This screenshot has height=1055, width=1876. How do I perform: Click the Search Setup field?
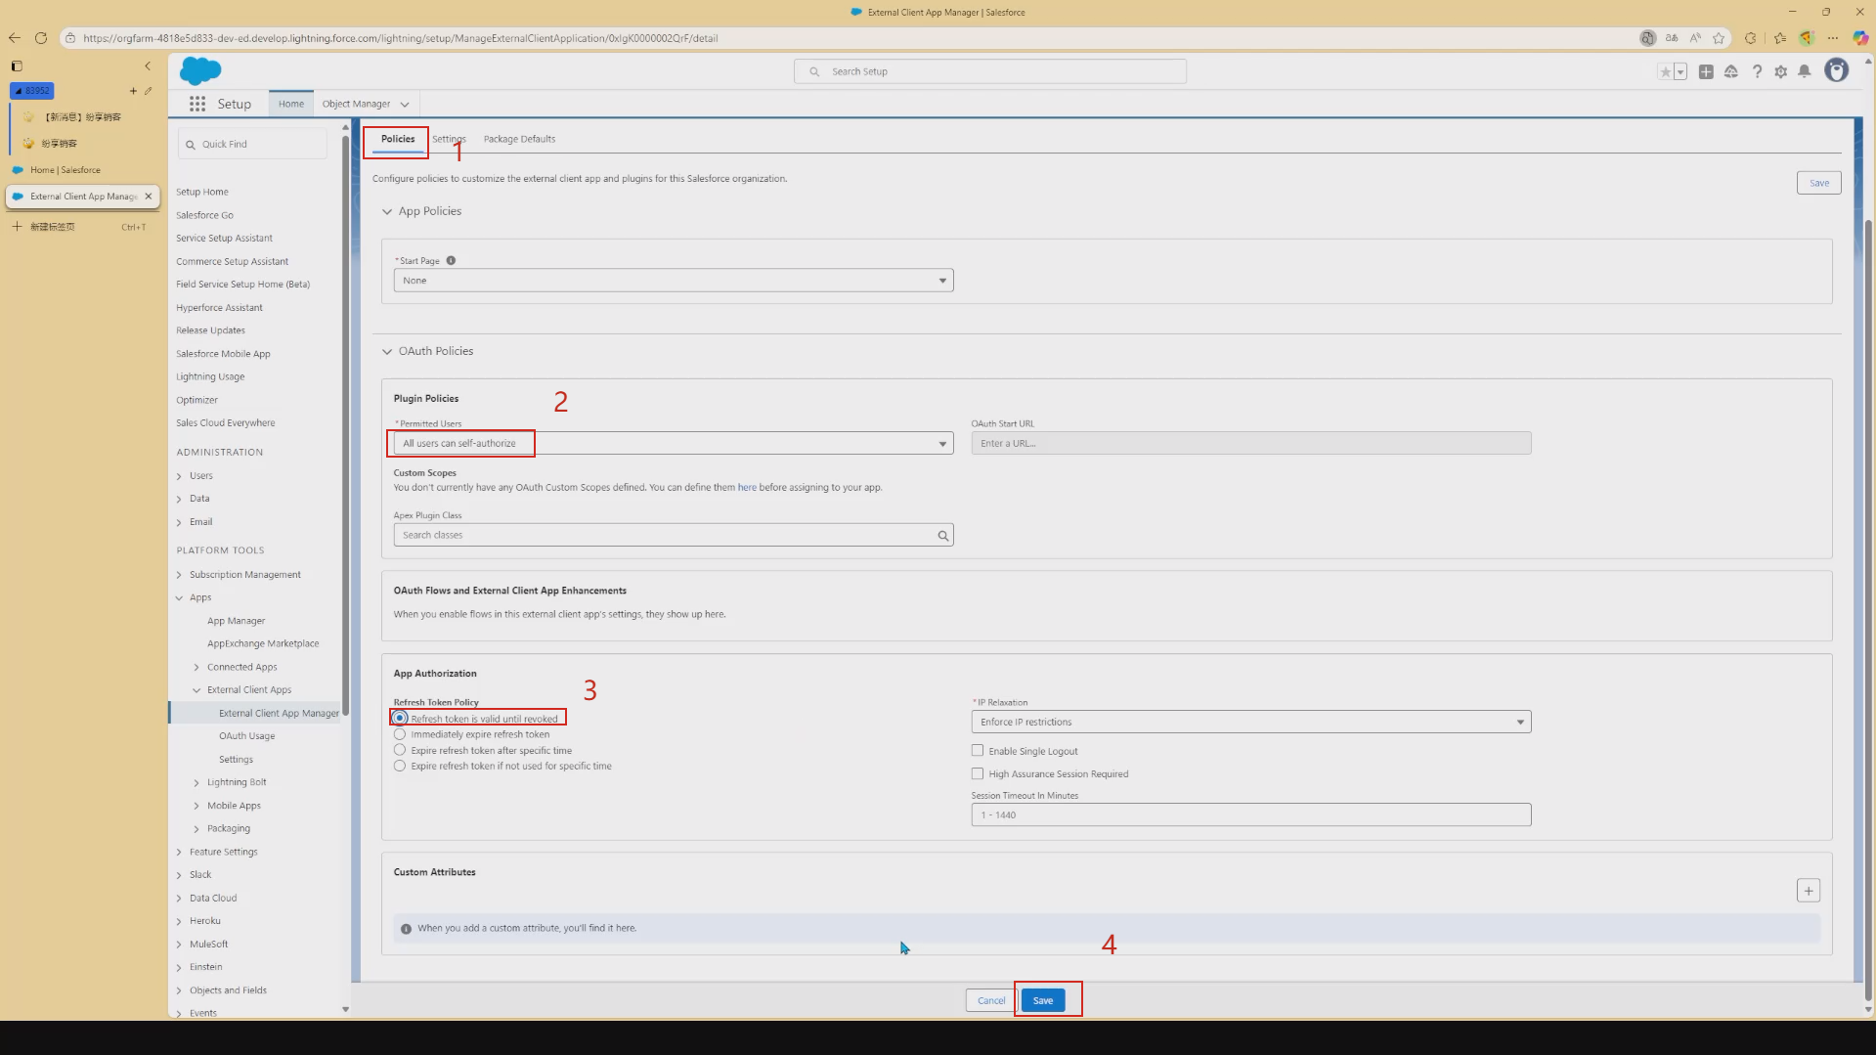coord(990,71)
